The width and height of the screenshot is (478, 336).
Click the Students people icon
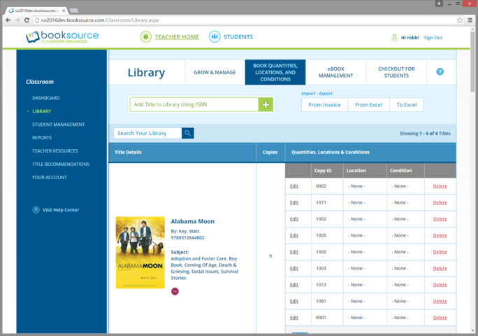point(215,37)
